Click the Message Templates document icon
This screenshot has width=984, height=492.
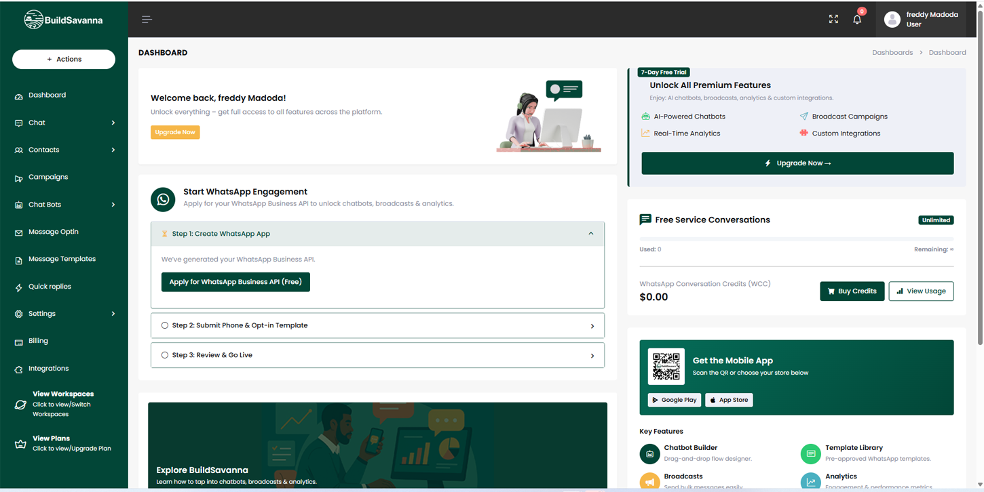point(18,260)
